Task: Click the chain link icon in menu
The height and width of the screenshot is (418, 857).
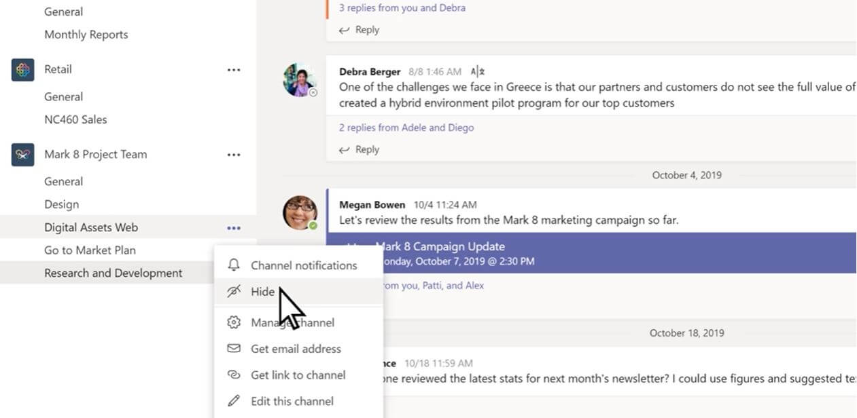Action: [x=234, y=375]
